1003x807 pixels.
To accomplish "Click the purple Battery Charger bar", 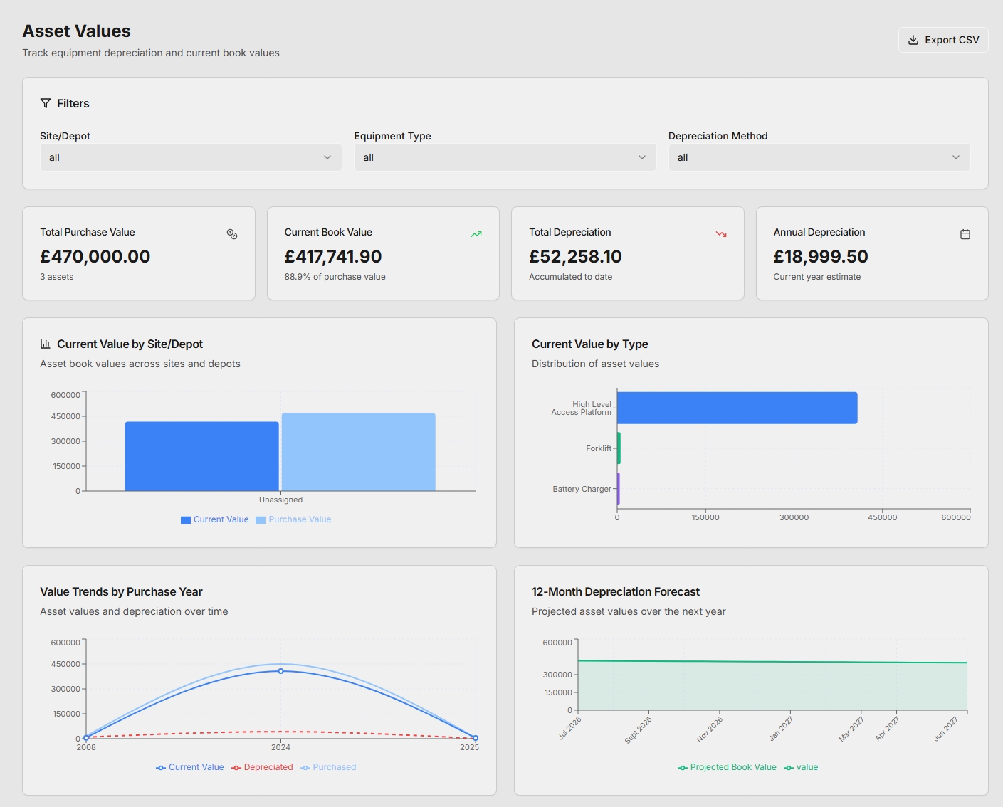I will 619,489.
